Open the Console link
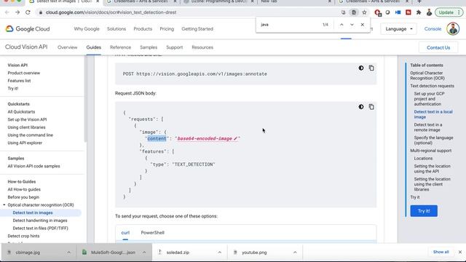 pos(433,29)
